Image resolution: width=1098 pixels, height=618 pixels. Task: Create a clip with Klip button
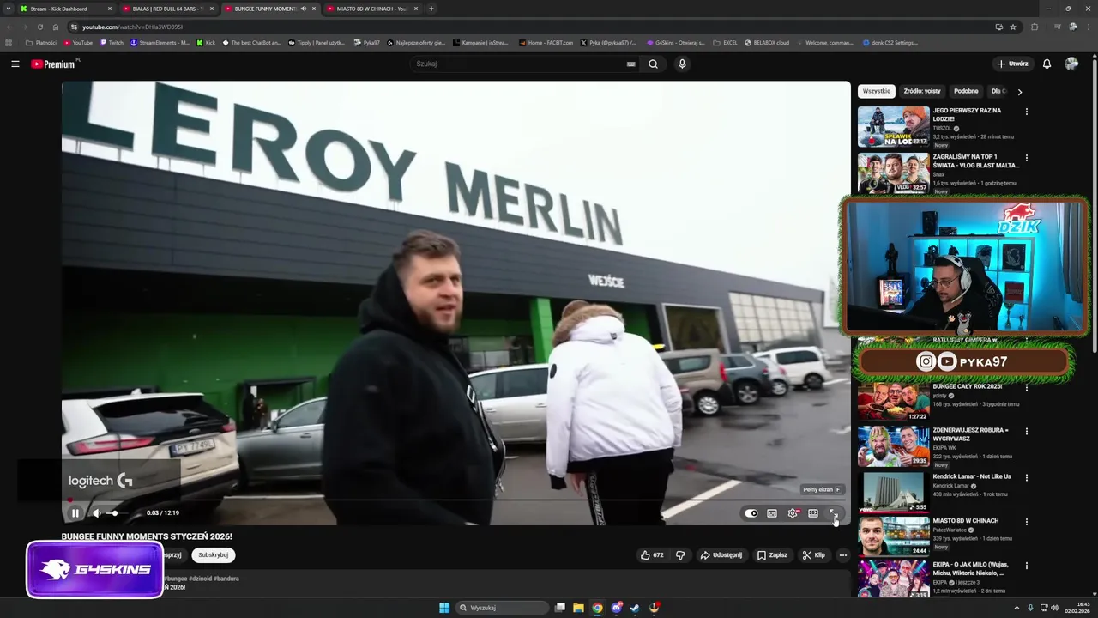813,555
